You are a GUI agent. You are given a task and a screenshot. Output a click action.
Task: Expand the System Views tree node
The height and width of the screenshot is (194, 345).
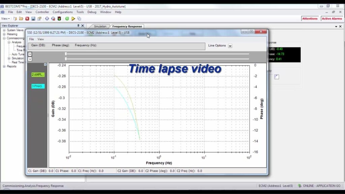(4, 30)
